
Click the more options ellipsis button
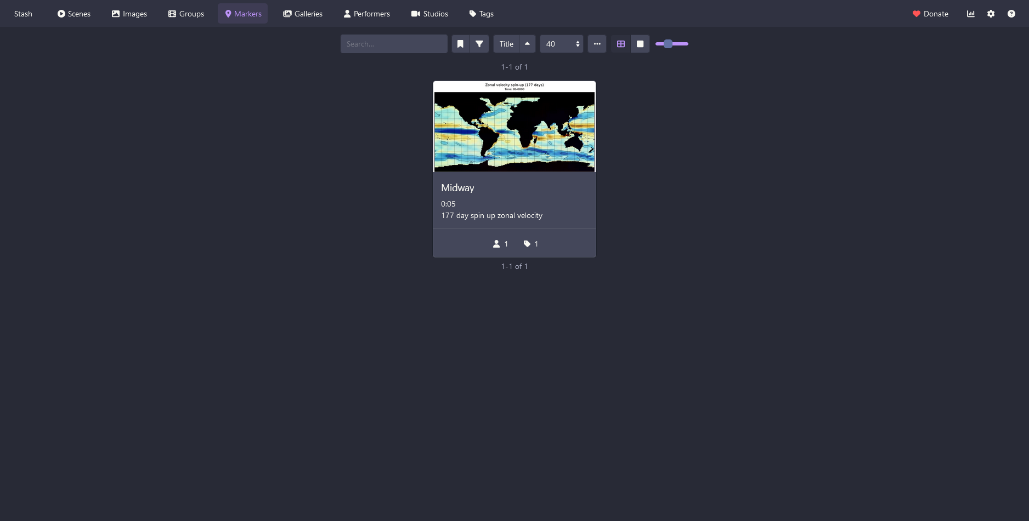tap(597, 44)
